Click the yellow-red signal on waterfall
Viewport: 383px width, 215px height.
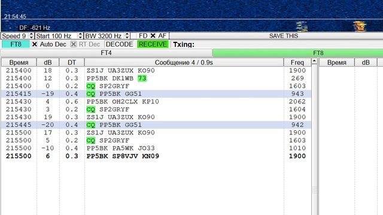coord(360,26)
